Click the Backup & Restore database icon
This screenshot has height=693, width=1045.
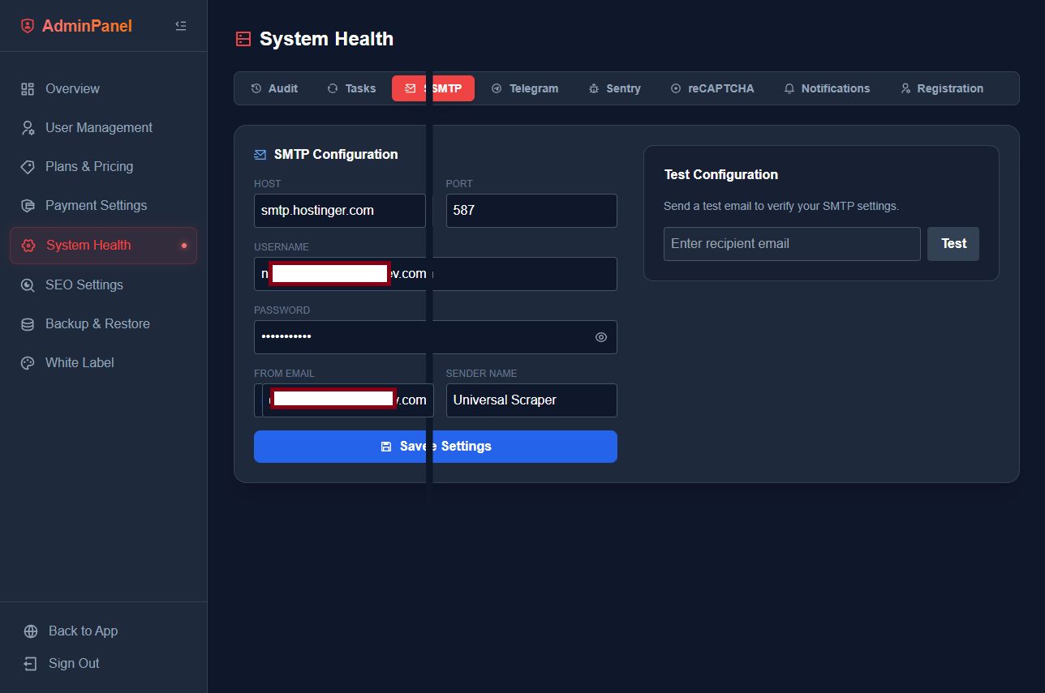coord(28,324)
